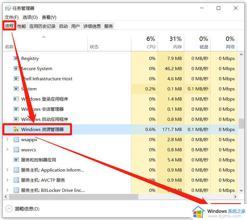Maximize the 任务管理器 window

click(219, 8)
